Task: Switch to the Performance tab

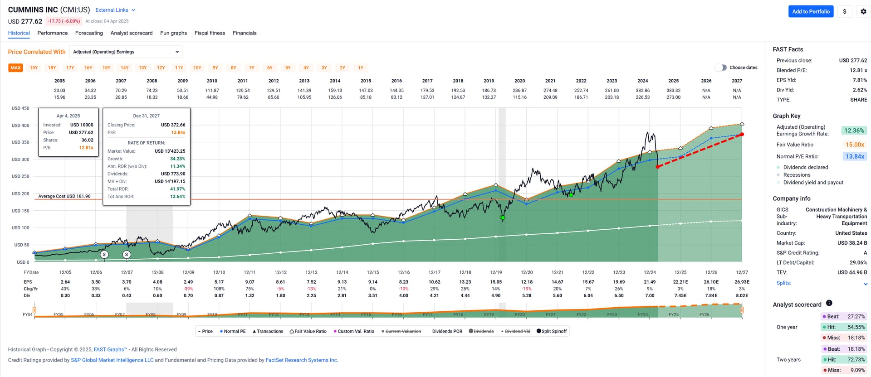Action: point(53,33)
